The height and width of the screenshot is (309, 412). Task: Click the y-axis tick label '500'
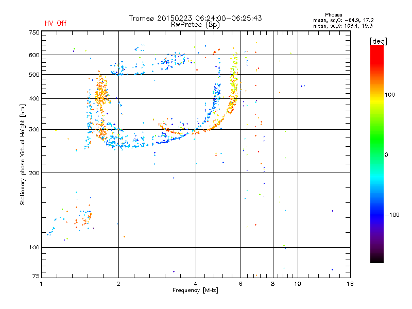coord(34,75)
